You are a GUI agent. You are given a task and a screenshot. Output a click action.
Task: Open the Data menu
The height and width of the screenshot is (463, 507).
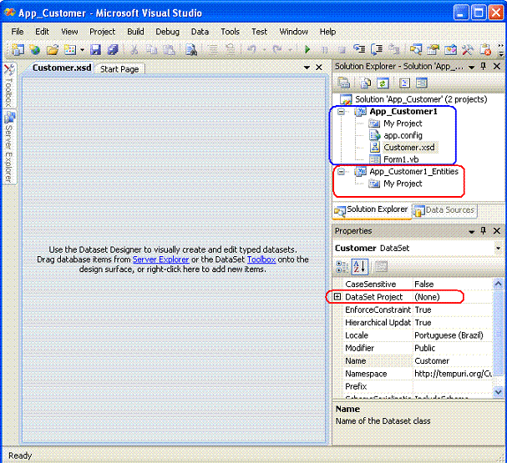pos(200,32)
